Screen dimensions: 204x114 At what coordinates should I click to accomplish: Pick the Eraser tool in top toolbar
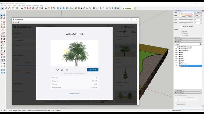6,8
